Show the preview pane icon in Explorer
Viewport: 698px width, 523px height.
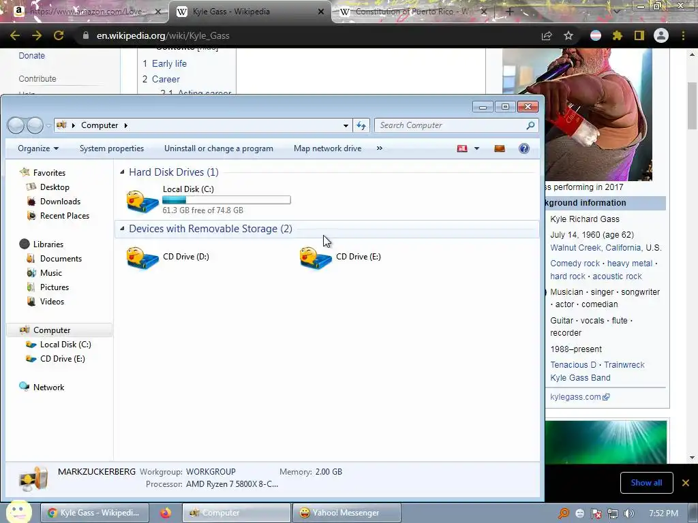(500, 148)
